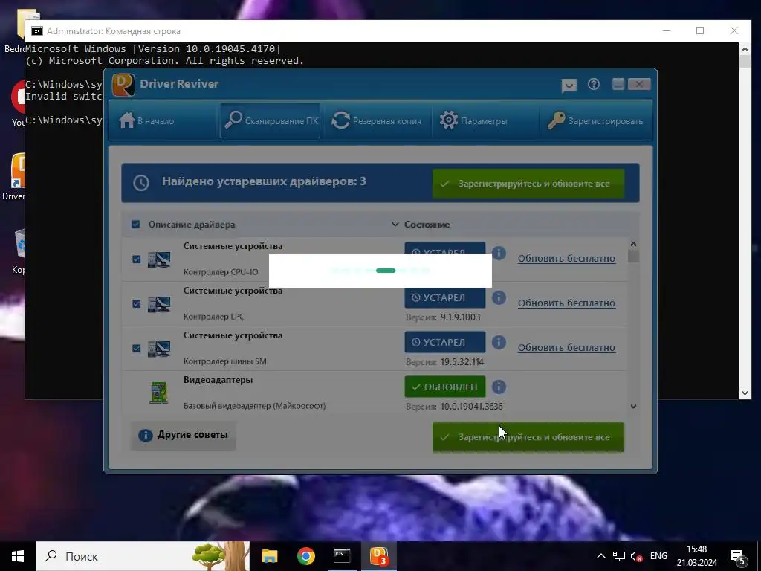Open the Windows Start menu
This screenshot has height=571, width=761.
click(18, 556)
